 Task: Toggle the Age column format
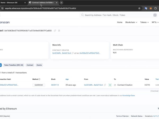pos(67,79)
